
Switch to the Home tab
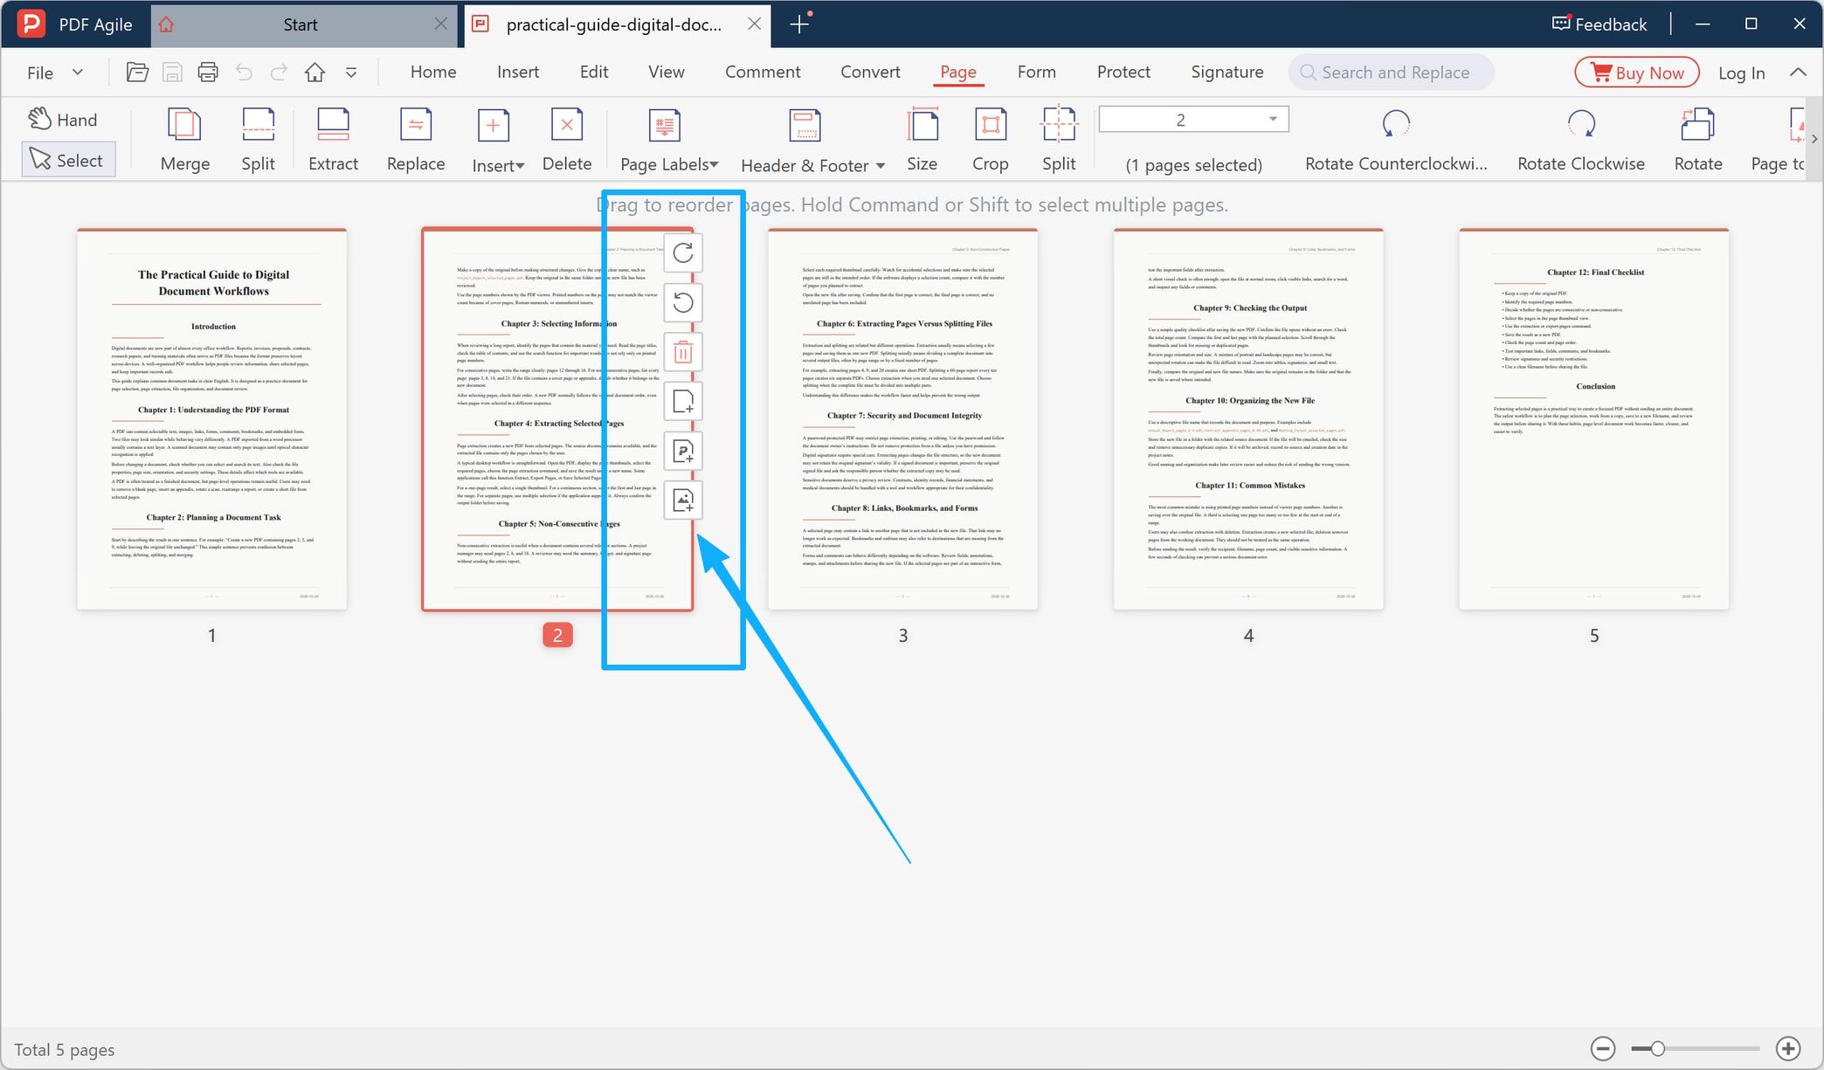(x=433, y=72)
